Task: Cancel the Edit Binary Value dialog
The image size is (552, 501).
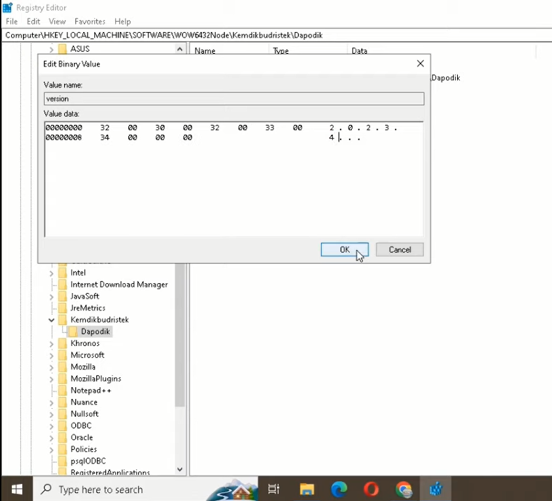Action: 400,250
